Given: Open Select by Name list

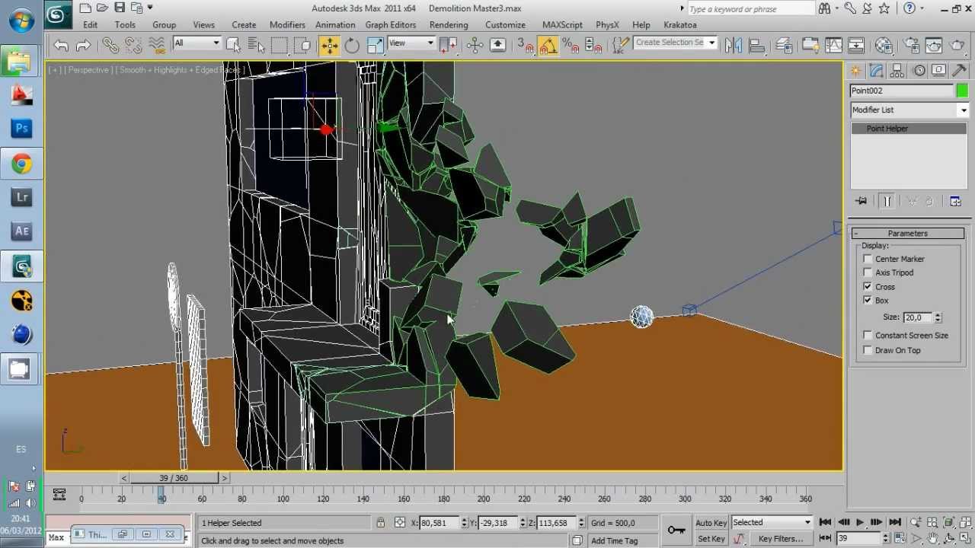Looking at the screenshot, I should point(256,46).
